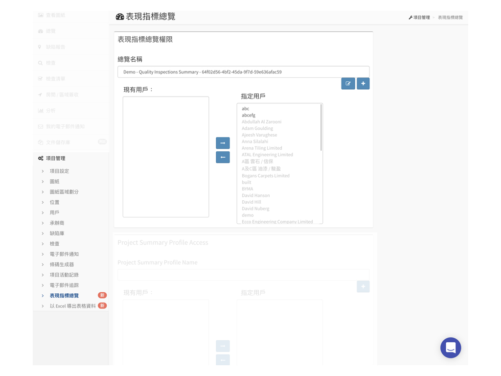Move user left with the arrow button
This screenshot has width=501, height=376.
tap(223, 157)
